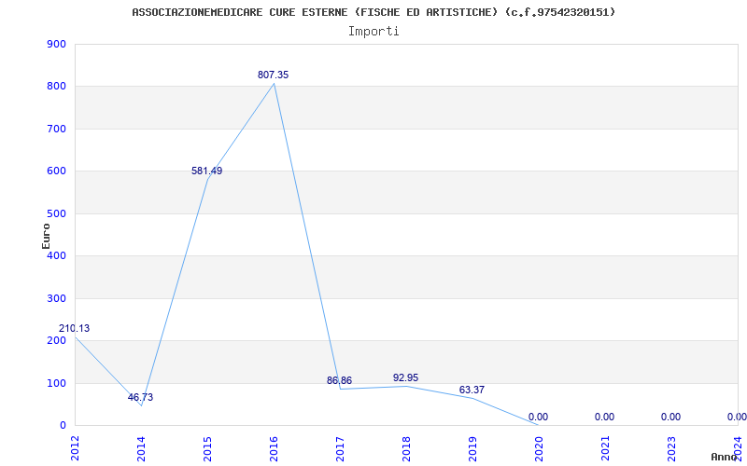Select the 581.49 data label
This screenshot has width=747, height=466.
206,171
